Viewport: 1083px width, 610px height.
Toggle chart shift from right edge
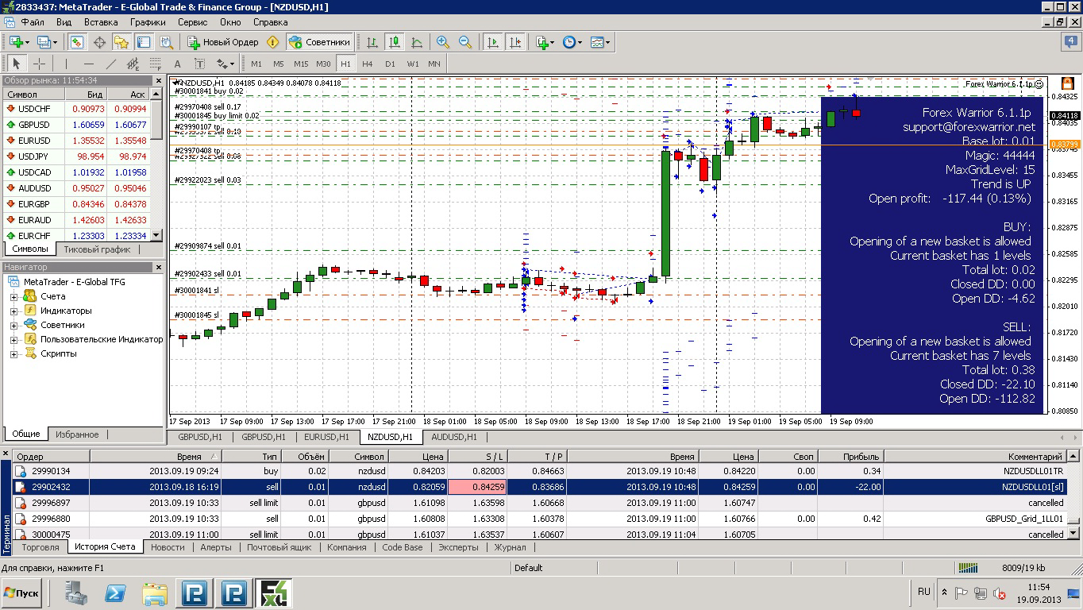tap(515, 42)
